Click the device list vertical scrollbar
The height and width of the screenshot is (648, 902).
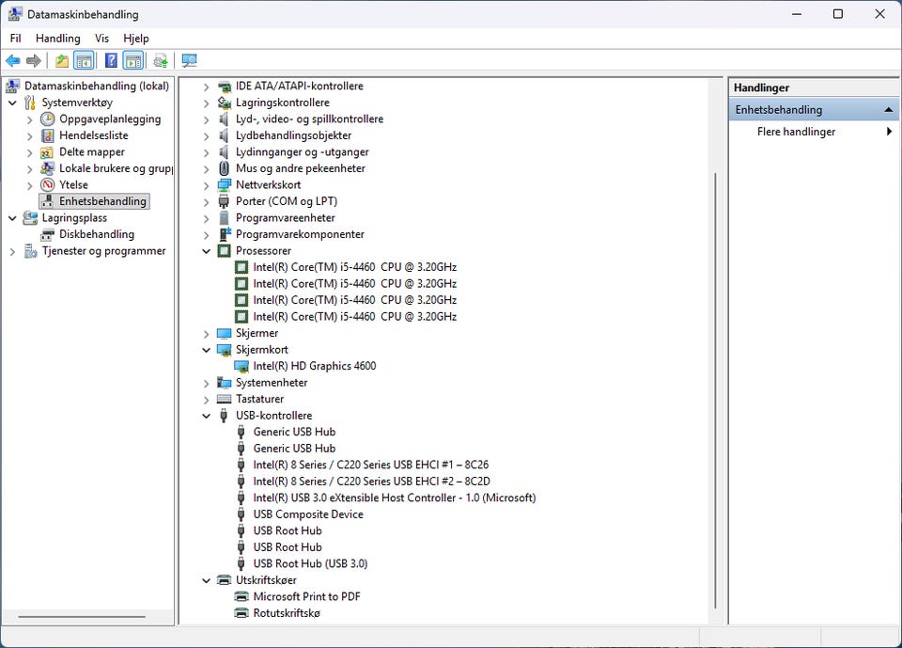(715, 390)
